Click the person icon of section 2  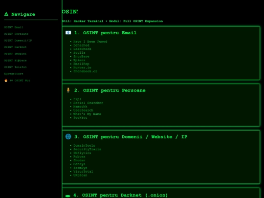68,90
